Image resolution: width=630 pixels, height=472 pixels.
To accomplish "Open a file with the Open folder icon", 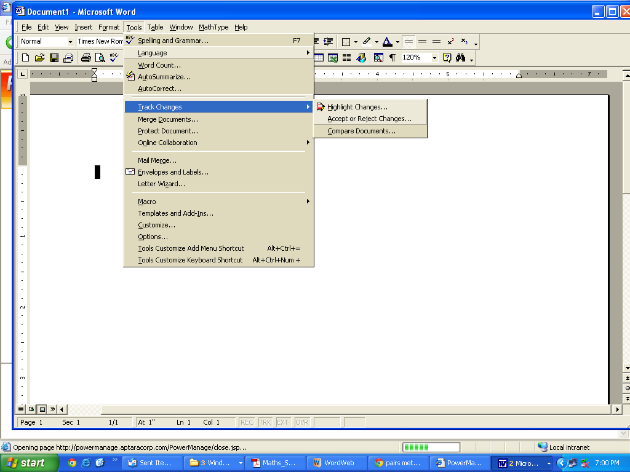I will tap(39, 58).
